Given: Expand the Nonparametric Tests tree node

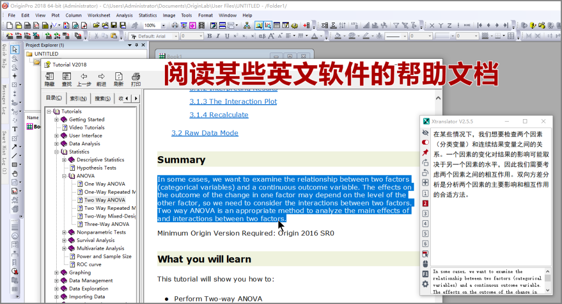Looking at the screenshot, I should 64,232.
